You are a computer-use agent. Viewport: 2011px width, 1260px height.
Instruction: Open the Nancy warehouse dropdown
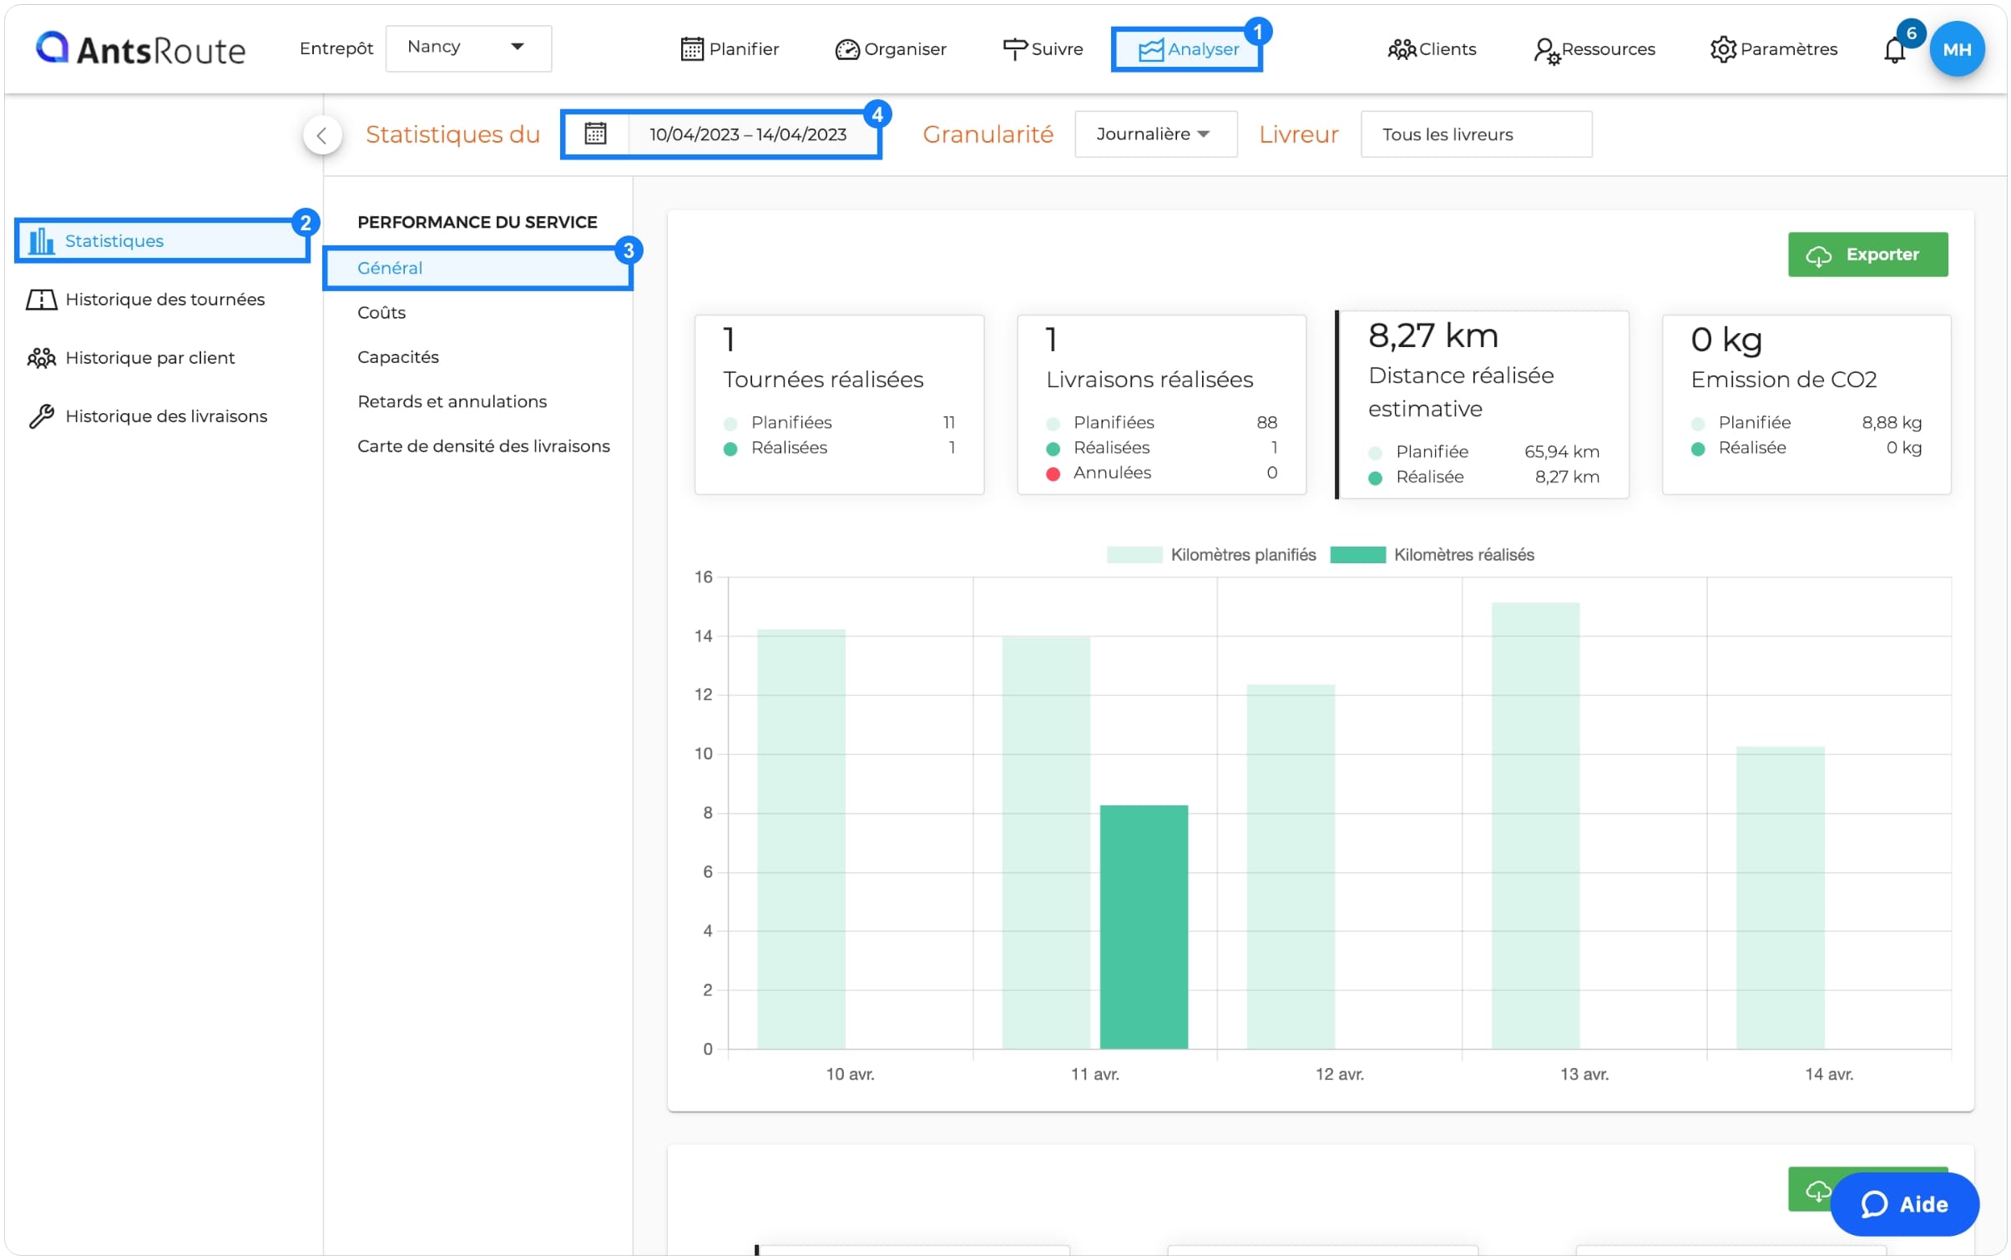[x=467, y=48]
